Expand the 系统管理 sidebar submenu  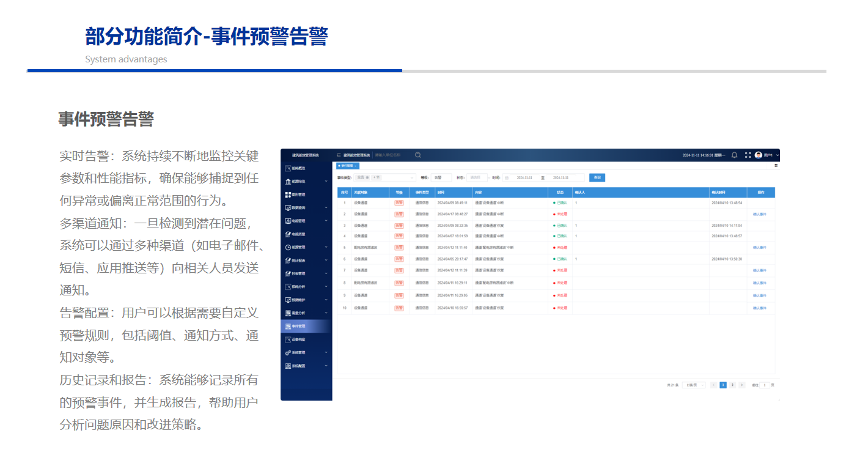(x=306, y=353)
